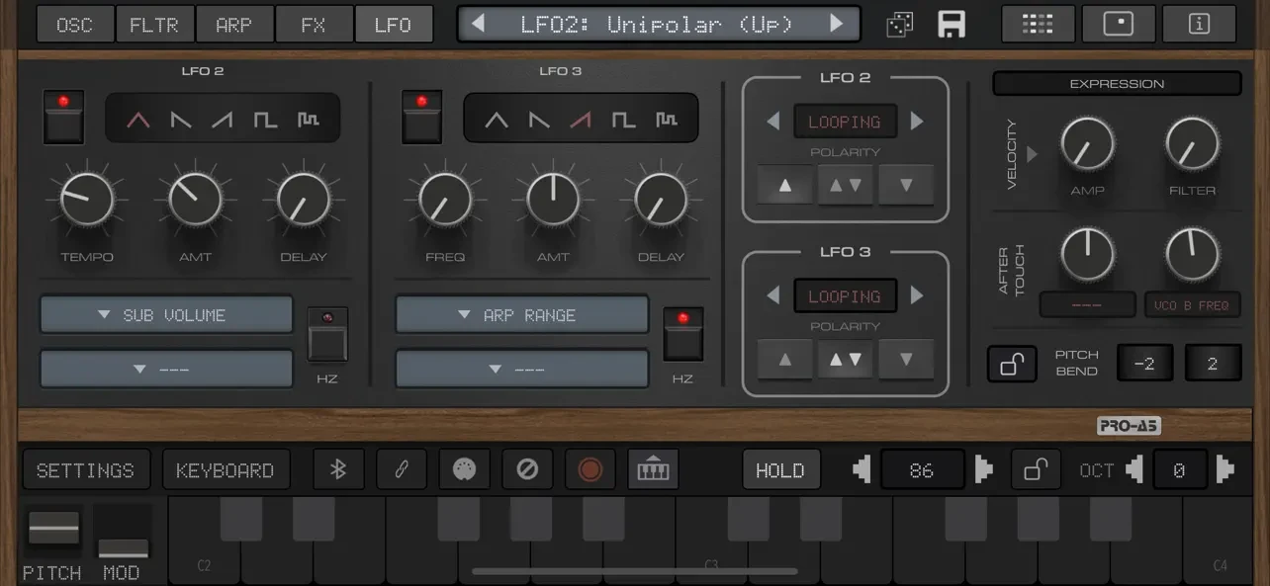Open the MIDI connector settings icon
The image size is (1270, 586).
point(464,469)
